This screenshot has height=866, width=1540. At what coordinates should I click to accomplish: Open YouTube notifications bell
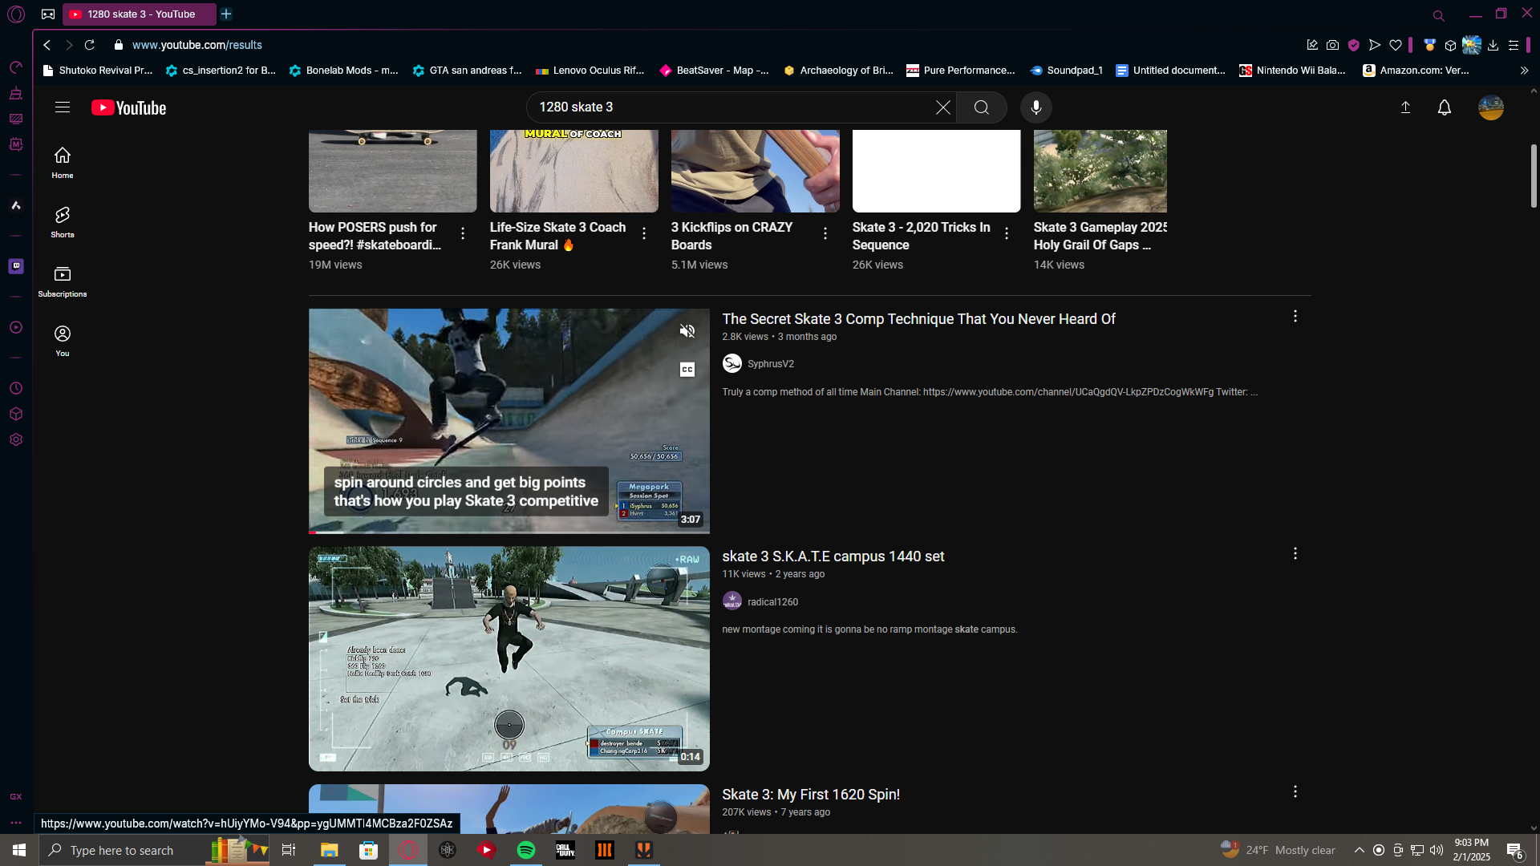pyautogui.click(x=1444, y=107)
